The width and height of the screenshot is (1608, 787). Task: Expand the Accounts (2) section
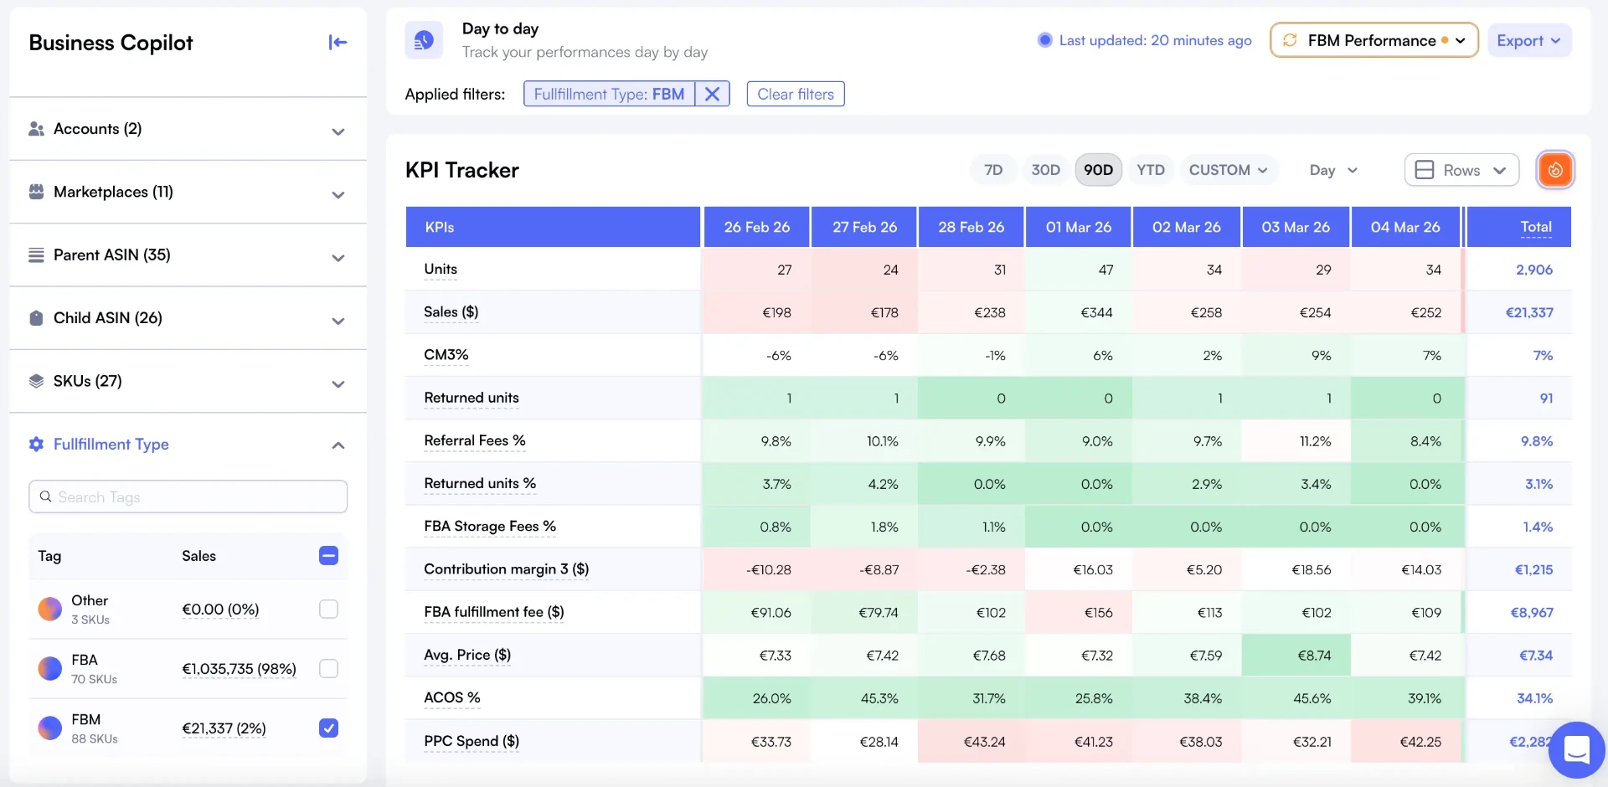point(338,131)
